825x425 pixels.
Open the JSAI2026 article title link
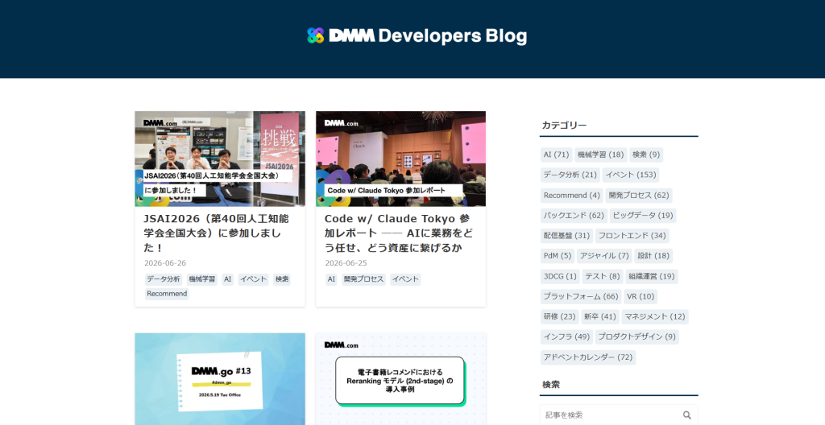[216, 233]
